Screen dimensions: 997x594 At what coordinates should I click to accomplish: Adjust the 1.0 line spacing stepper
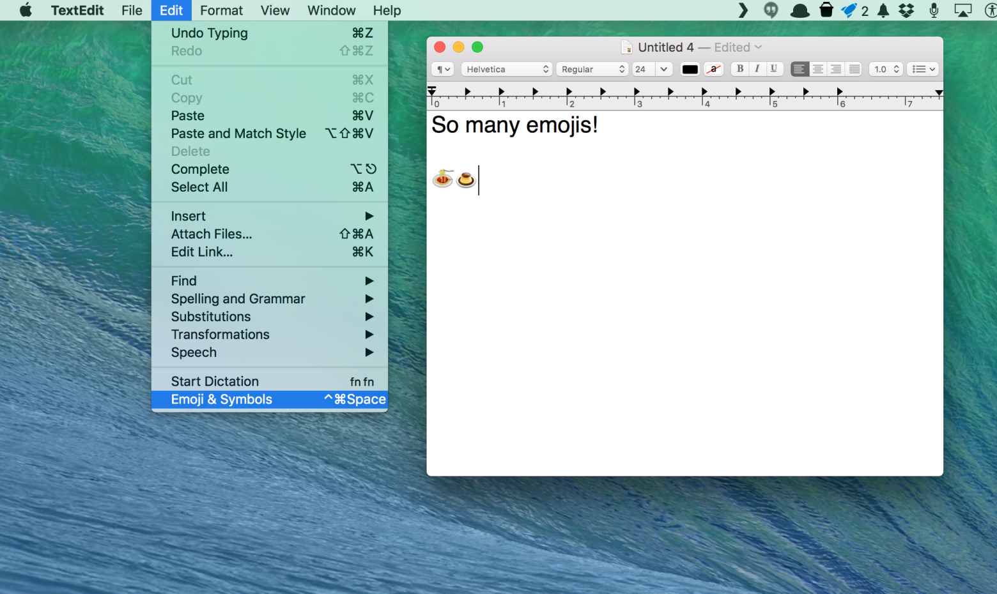(885, 69)
